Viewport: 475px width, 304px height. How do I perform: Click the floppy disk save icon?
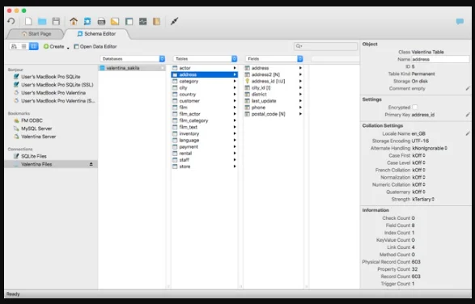[56, 21]
